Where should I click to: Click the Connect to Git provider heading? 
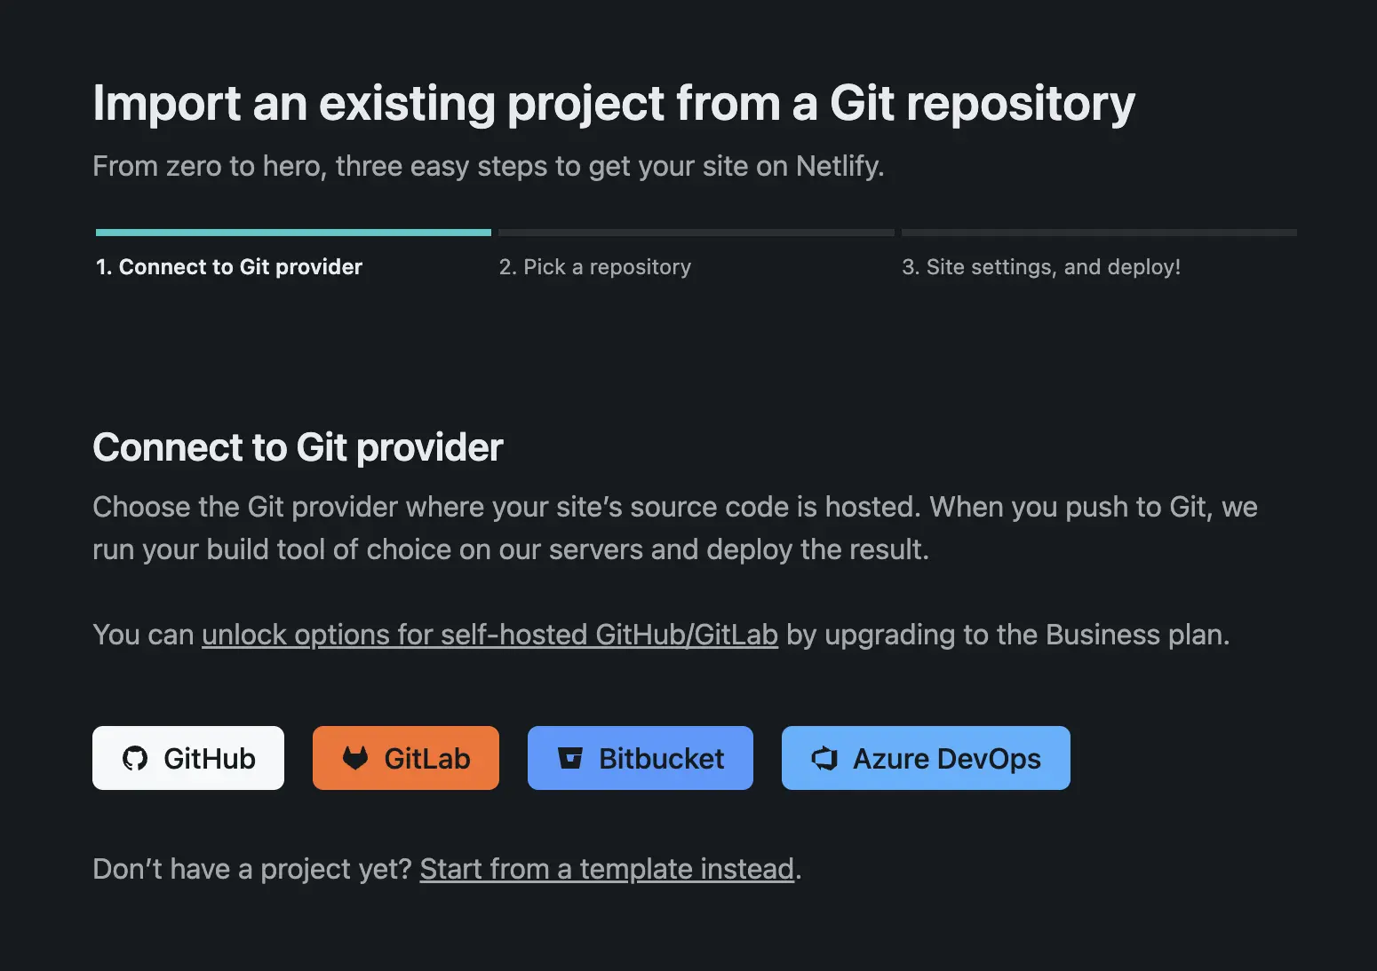297,447
